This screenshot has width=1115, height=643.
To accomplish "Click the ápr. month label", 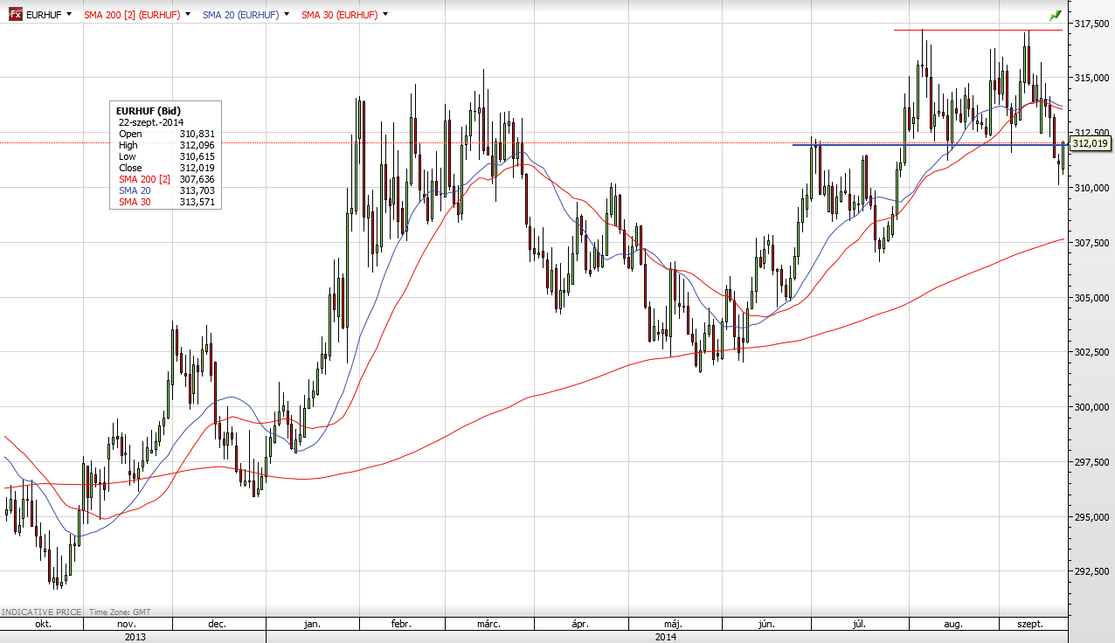I will coord(580,624).
